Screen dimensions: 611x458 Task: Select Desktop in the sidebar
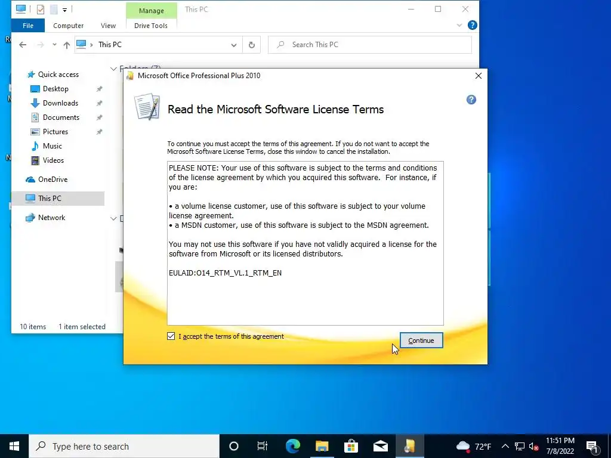pyautogui.click(x=55, y=89)
